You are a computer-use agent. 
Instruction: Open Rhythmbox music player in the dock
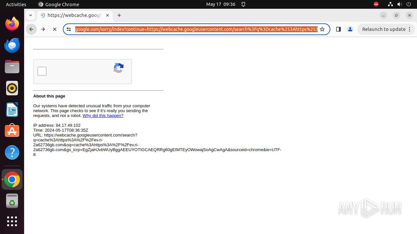(12, 88)
